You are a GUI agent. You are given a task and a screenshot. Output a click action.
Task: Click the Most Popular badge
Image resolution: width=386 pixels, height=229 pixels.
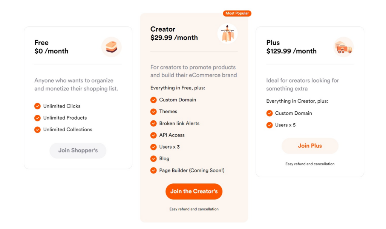237,13
